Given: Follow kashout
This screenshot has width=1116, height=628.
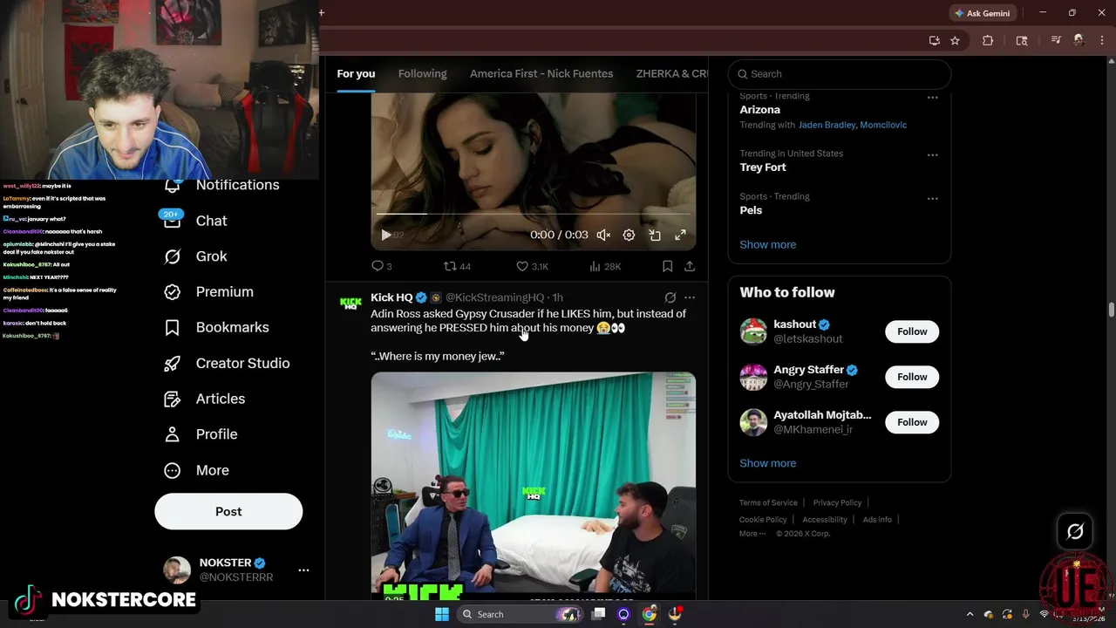Looking at the screenshot, I should click(x=912, y=331).
